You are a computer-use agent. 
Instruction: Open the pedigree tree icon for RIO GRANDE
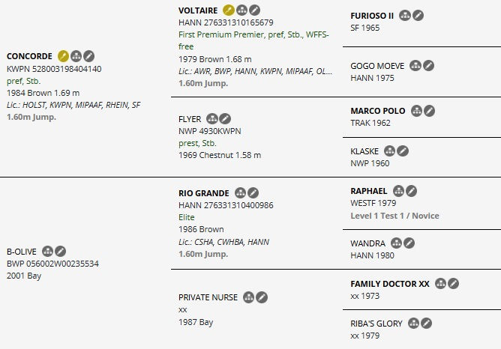click(241, 192)
